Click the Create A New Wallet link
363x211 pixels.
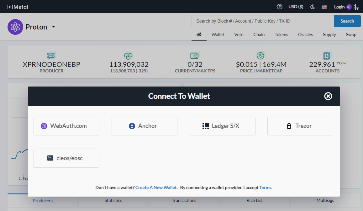156,187
